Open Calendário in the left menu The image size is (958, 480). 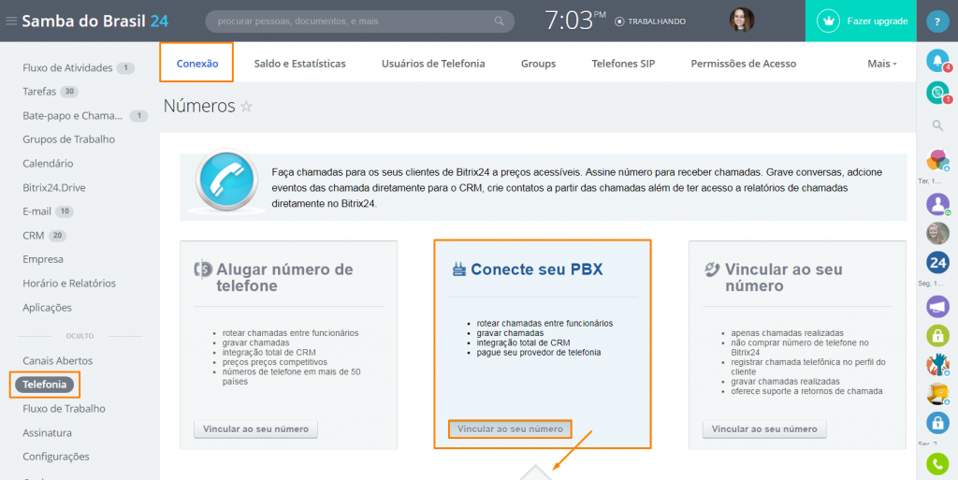click(x=48, y=164)
